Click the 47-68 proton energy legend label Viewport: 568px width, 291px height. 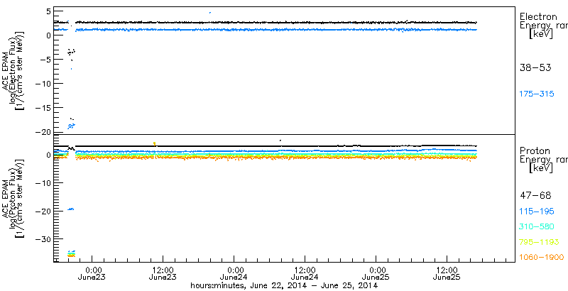(x=535, y=196)
